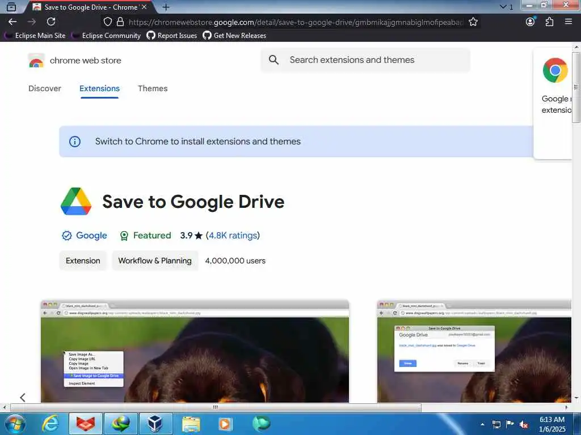This screenshot has height=435, width=581.
Task: Open Report Issues bookmark
Action: (x=172, y=36)
